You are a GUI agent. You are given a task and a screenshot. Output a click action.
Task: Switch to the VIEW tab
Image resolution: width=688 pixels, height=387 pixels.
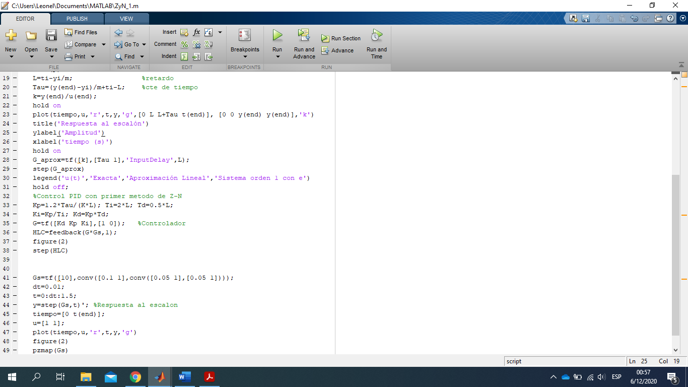coord(126,19)
